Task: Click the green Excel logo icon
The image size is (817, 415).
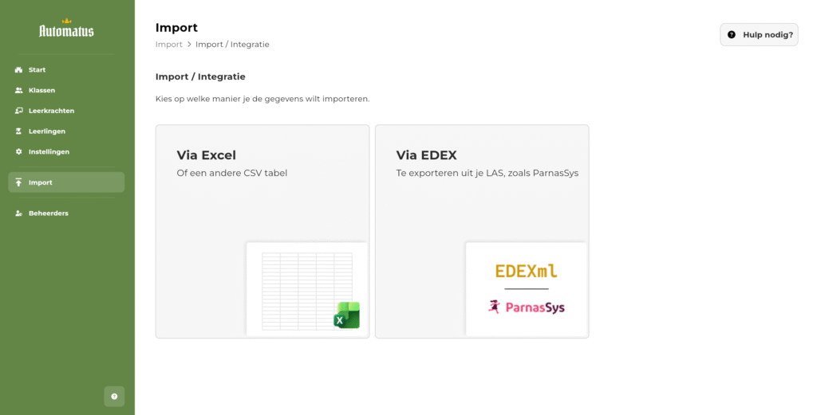Action: 346,315
